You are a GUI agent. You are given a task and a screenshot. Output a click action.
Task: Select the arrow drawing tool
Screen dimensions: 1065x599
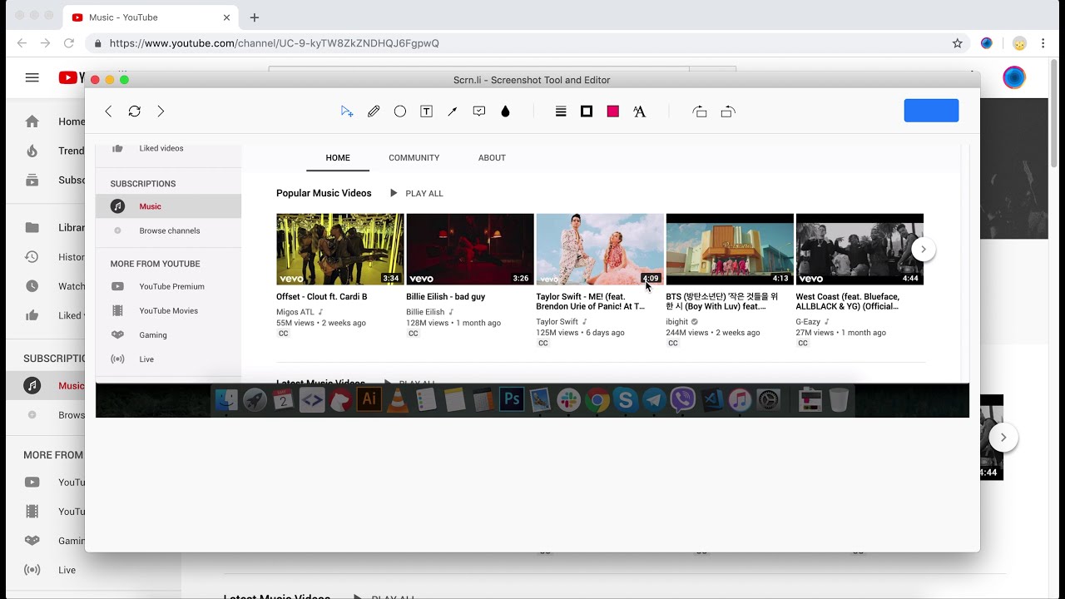[453, 111]
